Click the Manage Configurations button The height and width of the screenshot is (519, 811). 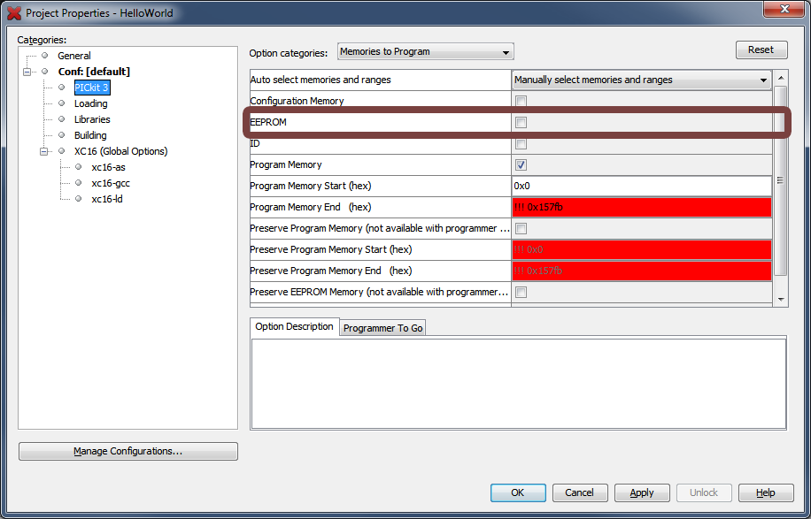coord(128,451)
